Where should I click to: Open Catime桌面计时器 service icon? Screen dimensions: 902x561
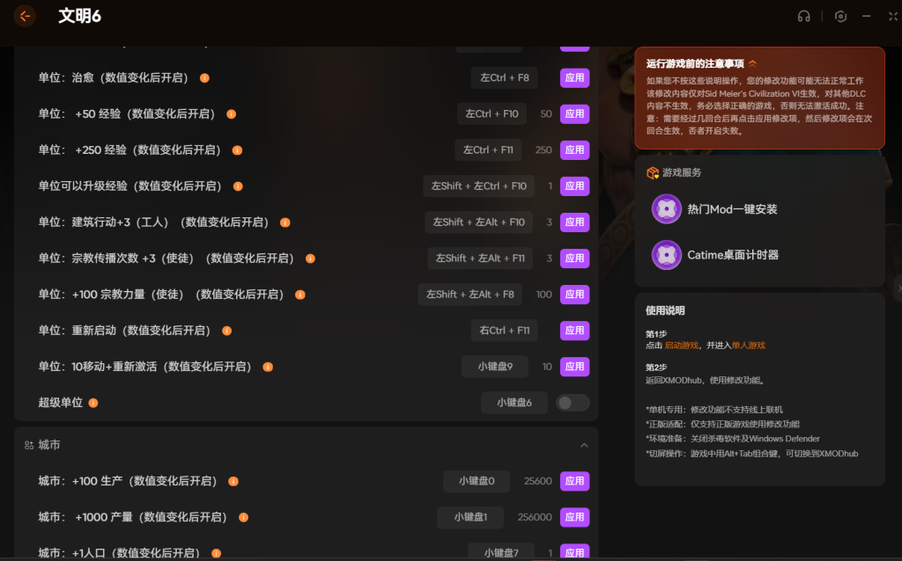pyautogui.click(x=667, y=255)
